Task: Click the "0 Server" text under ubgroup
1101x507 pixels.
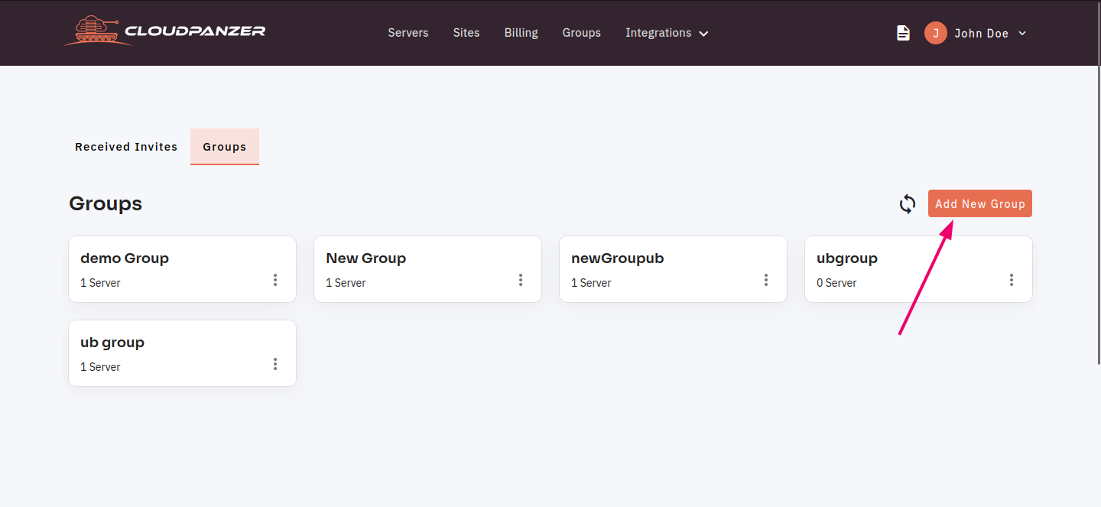Action: pos(836,283)
